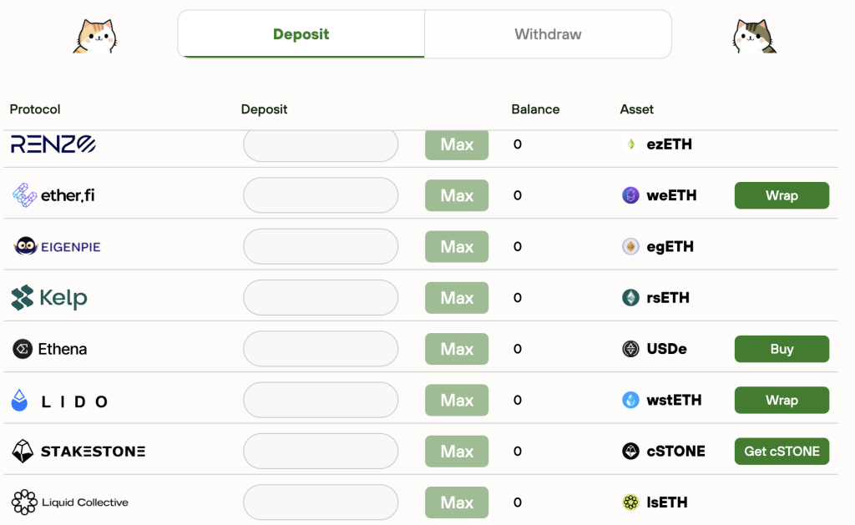This screenshot has height=525, width=855.
Task: Click the cat image in the top left
Action: (x=94, y=34)
